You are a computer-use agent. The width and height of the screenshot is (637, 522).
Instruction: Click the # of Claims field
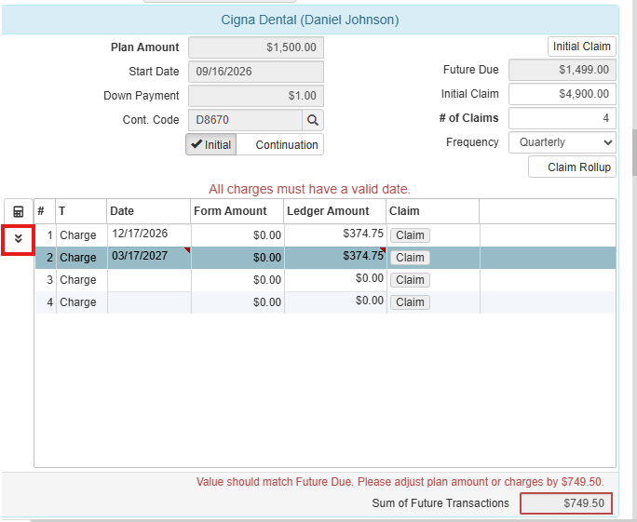point(562,118)
